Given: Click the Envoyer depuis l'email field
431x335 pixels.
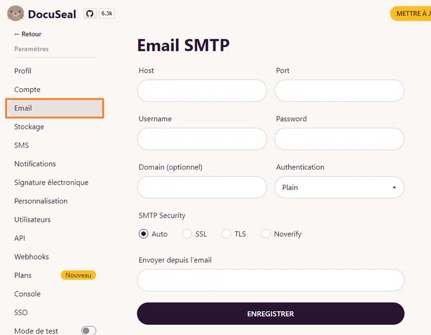Looking at the screenshot, I should click(270, 280).
